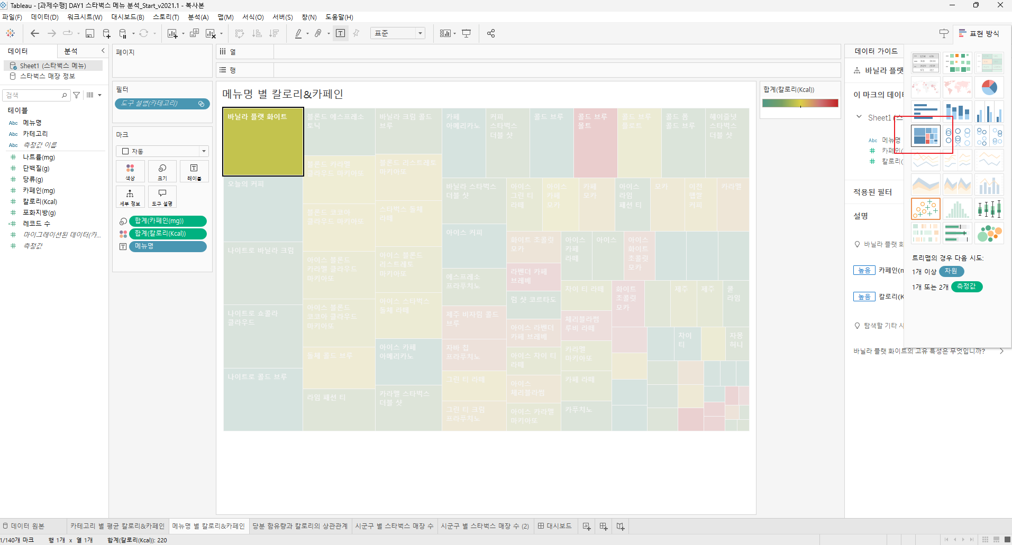Open the 대시보드 tab
This screenshot has height=545, width=1012.
point(555,526)
